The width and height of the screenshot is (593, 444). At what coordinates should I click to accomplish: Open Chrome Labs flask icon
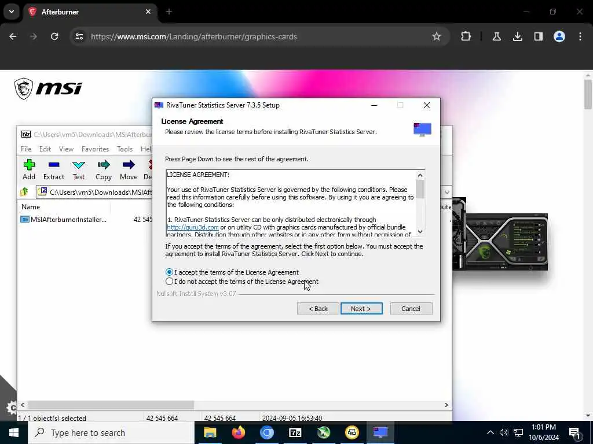(496, 36)
